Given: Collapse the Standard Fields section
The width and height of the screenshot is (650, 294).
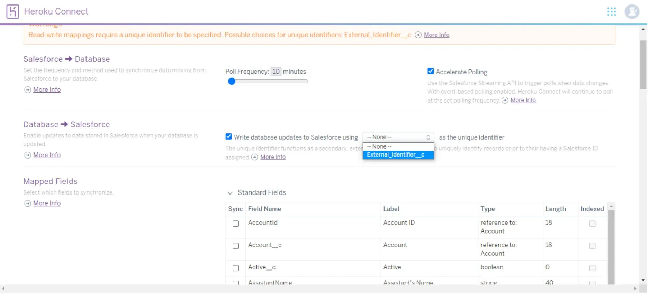Looking at the screenshot, I should click(x=230, y=193).
